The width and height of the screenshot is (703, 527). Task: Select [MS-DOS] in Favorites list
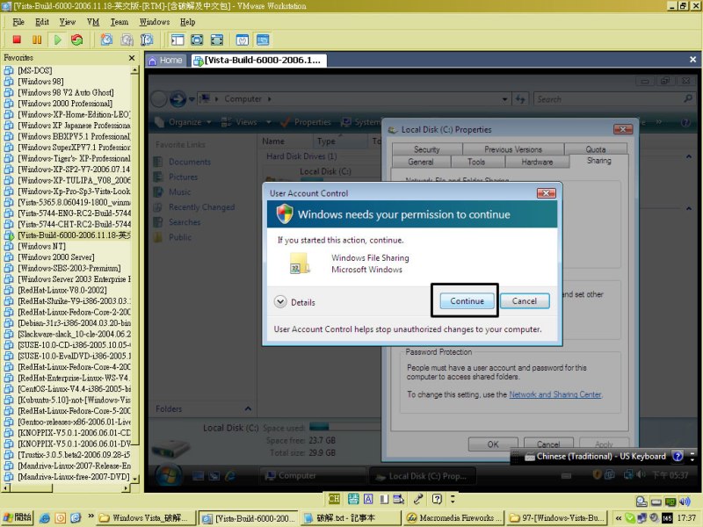[34, 71]
